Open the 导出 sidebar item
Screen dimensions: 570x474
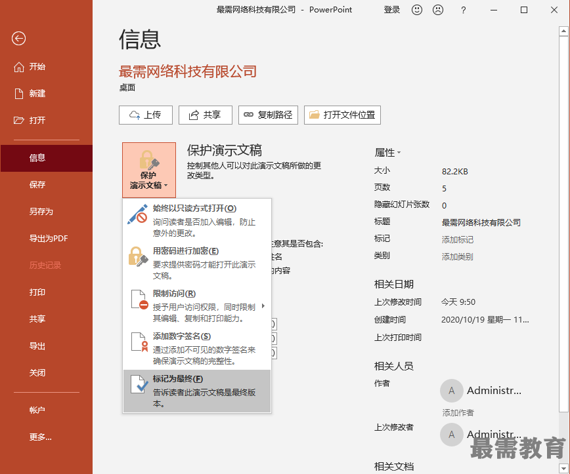[47, 346]
